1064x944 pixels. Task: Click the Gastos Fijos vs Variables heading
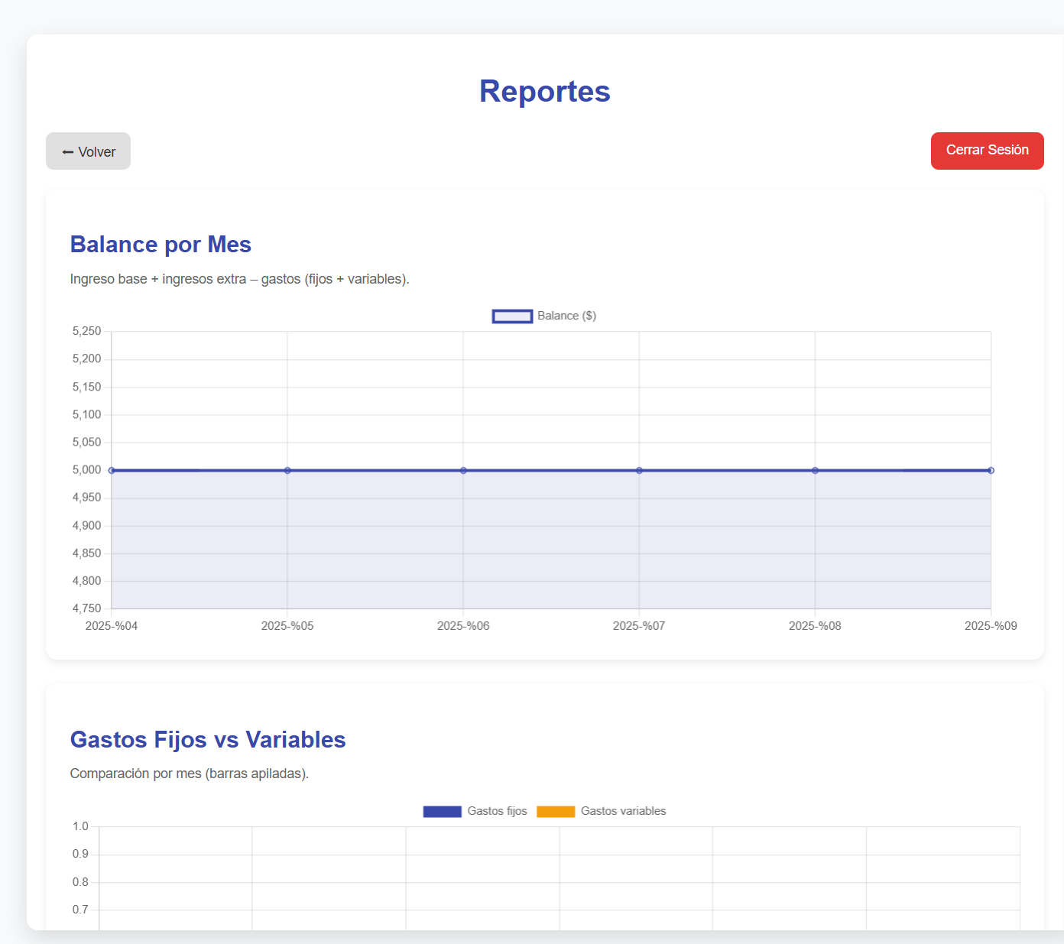(x=208, y=740)
